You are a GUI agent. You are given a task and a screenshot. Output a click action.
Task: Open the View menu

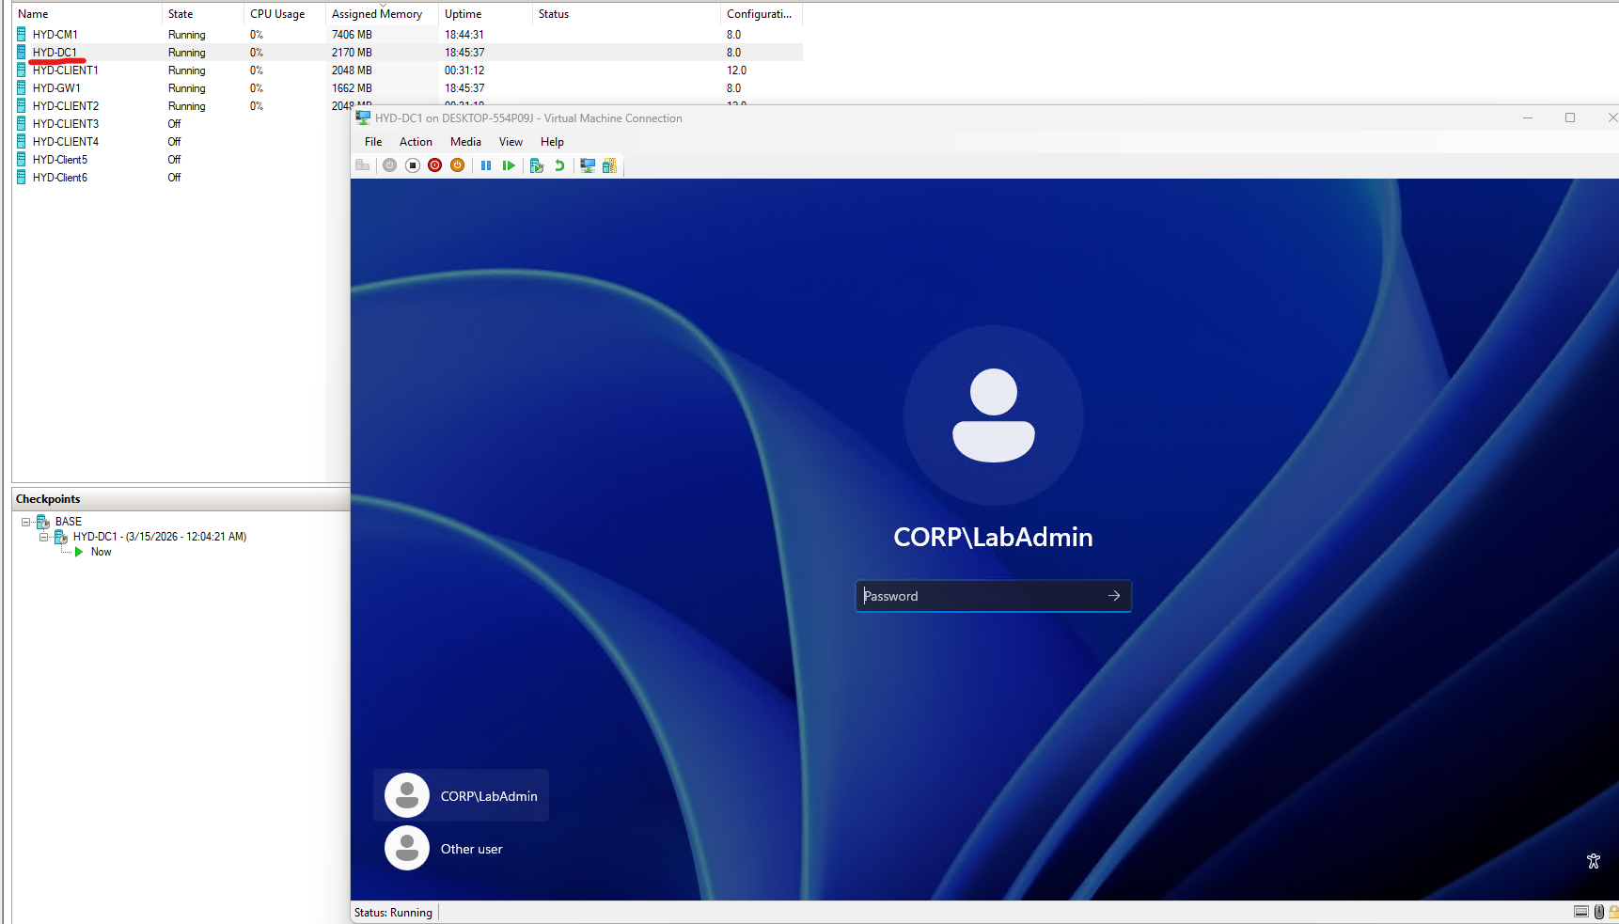point(511,142)
